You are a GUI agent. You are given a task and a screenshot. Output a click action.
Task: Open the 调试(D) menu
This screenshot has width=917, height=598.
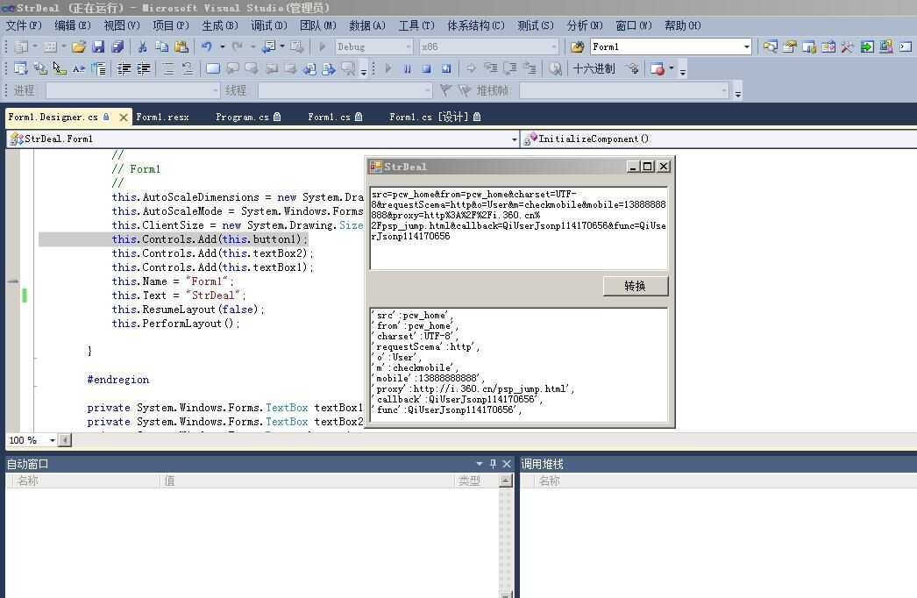269,25
